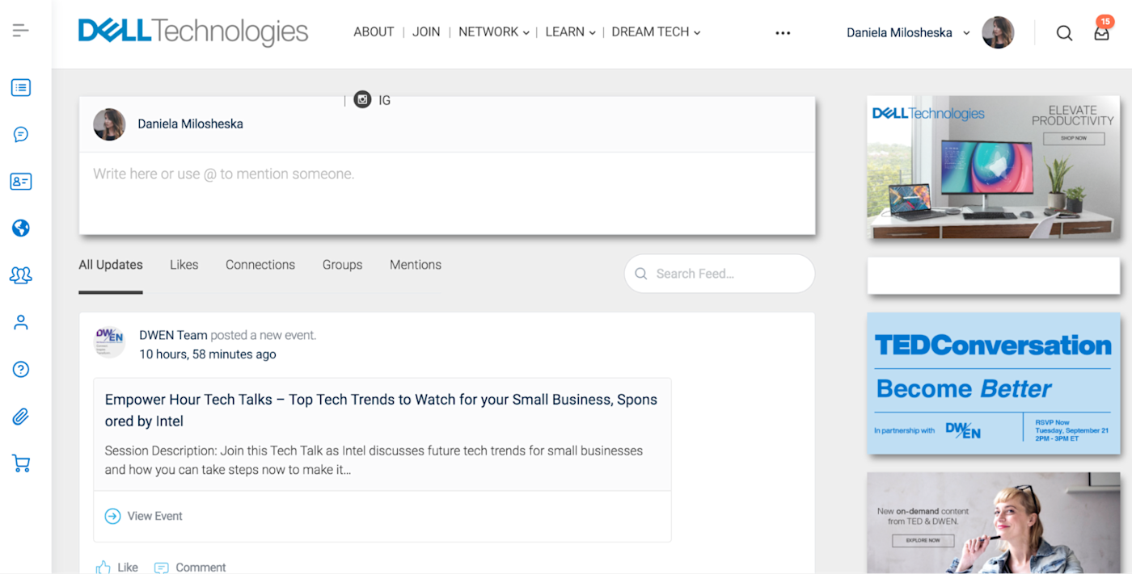The height and width of the screenshot is (574, 1132).
Task: Click the Like button text
Action: tap(128, 568)
